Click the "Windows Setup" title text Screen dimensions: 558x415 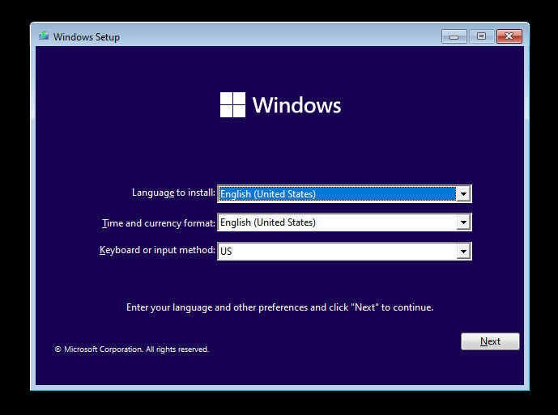tap(87, 37)
